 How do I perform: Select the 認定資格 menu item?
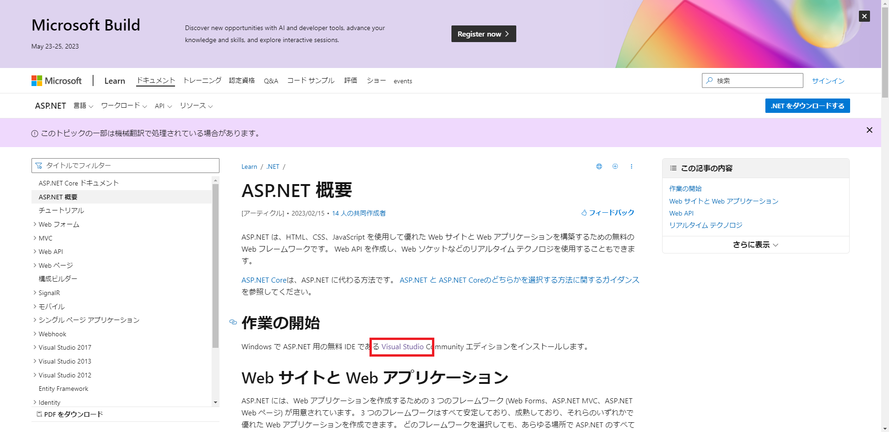(242, 80)
